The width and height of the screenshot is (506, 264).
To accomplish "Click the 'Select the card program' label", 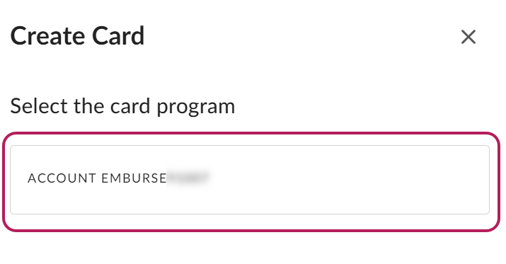I will tap(122, 106).
